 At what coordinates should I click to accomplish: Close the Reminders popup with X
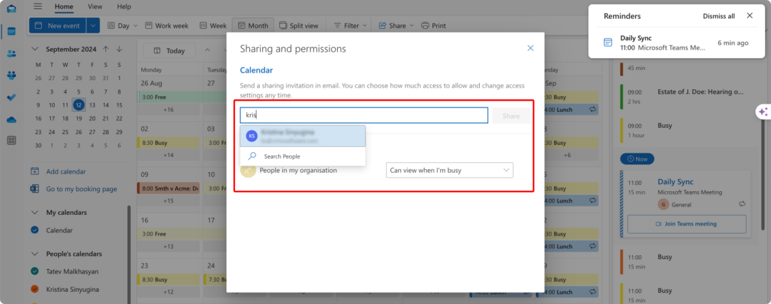tap(750, 16)
